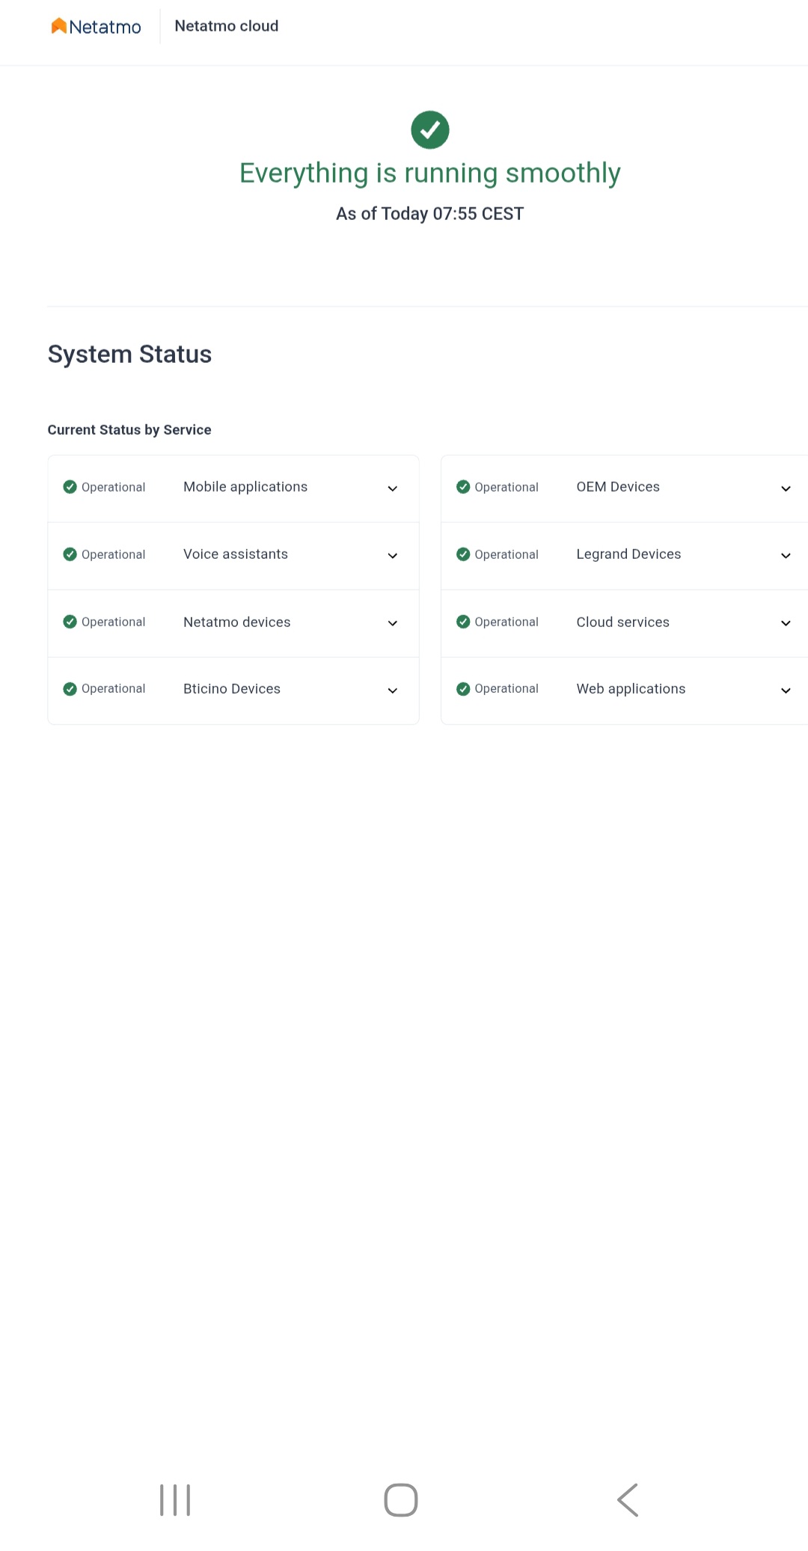Click the large green checkmark status icon
The image size is (808, 1551).
click(x=430, y=130)
